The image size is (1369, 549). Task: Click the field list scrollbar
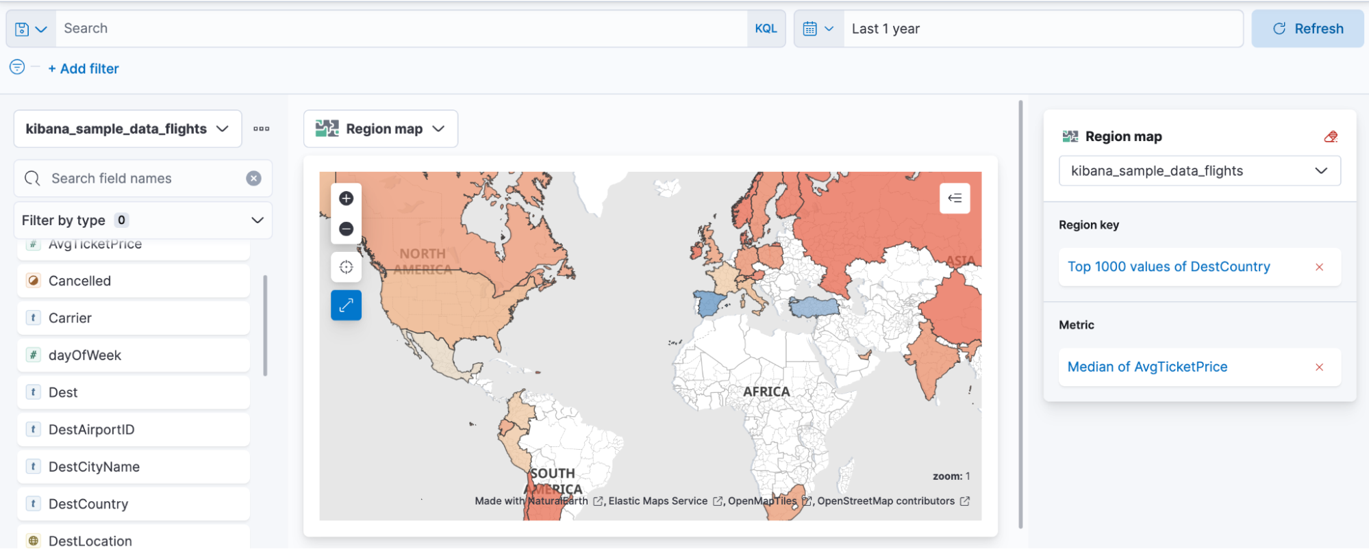[x=265, y=325]
